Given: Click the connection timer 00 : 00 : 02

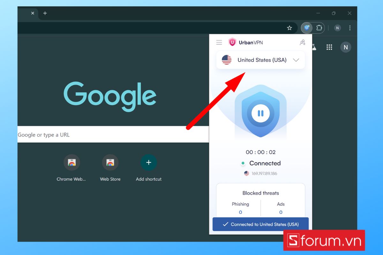Looking at the screenshot, I should [261, 152].
